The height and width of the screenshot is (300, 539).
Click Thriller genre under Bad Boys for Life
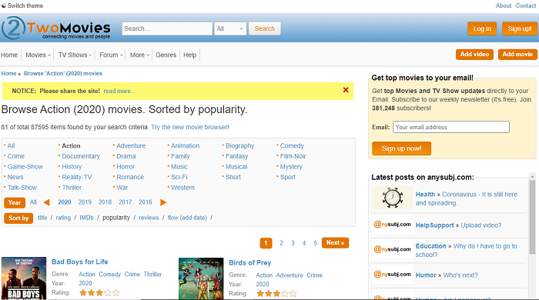click(x=152, y=275)
